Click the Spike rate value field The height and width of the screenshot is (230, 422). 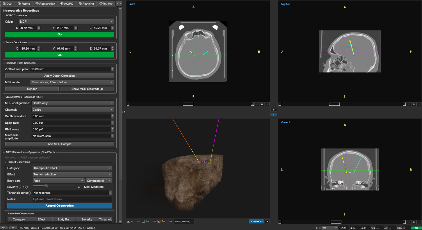(x=71, y=123)
